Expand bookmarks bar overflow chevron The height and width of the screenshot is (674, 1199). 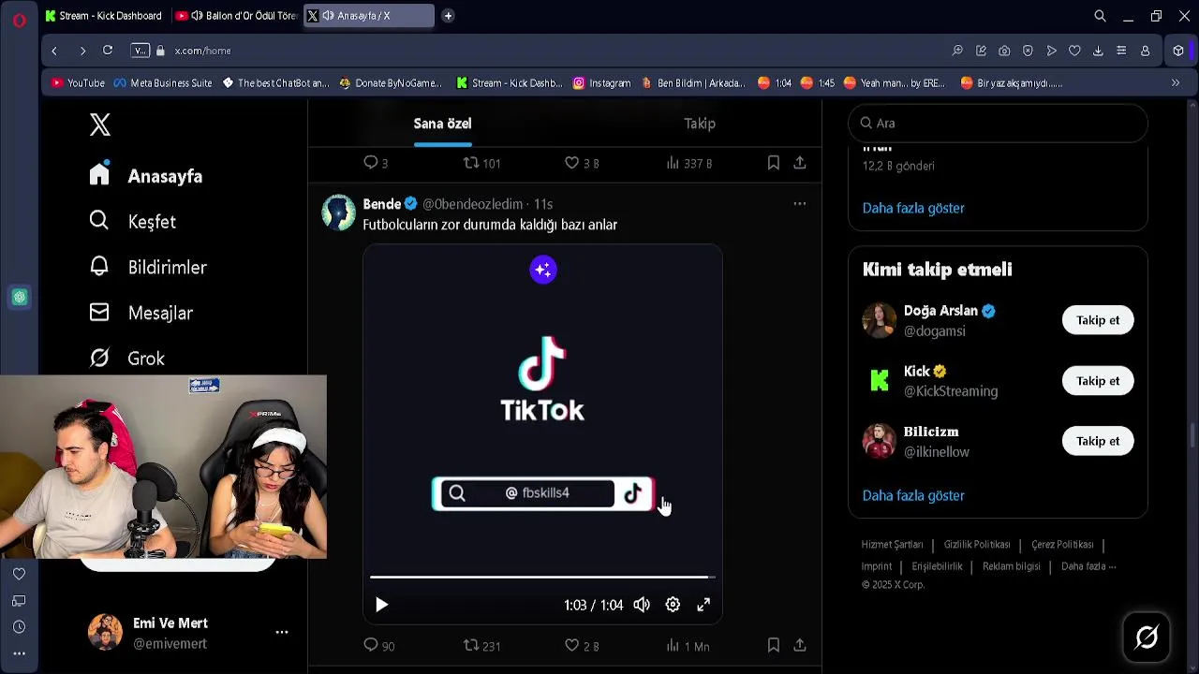(x=1176, y=83)
